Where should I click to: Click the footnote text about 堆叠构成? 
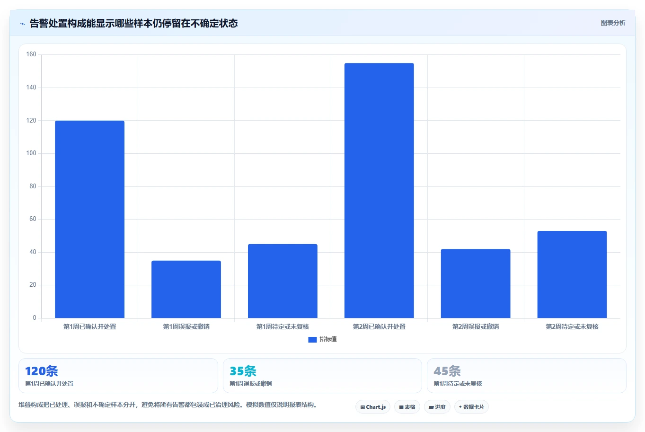[169, 405]
